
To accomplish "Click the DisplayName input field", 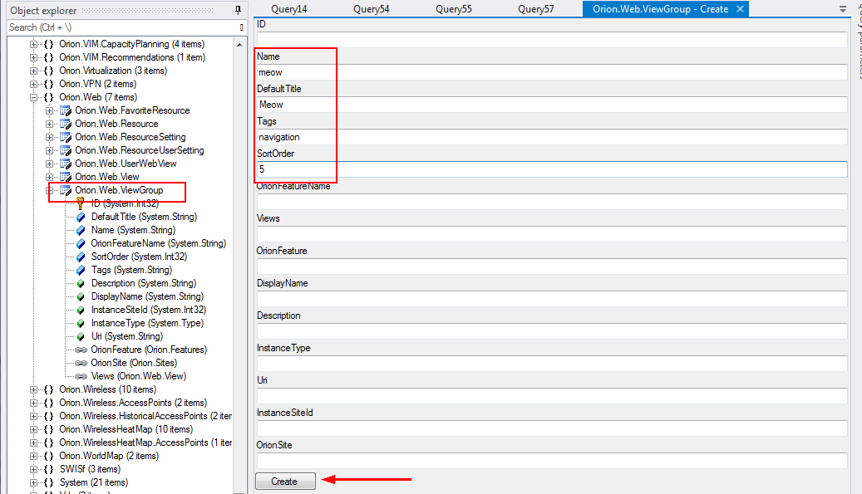I will point(552,299).
